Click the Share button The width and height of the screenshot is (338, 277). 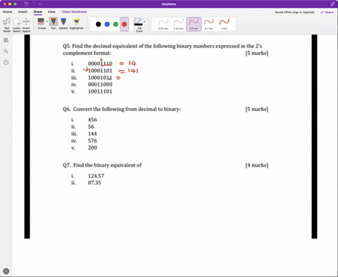click(x=327, y=12)
